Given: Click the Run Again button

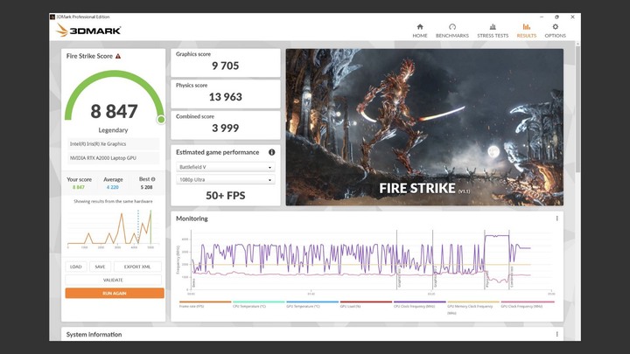Looking at the screenshot, I should coord(115,294).
